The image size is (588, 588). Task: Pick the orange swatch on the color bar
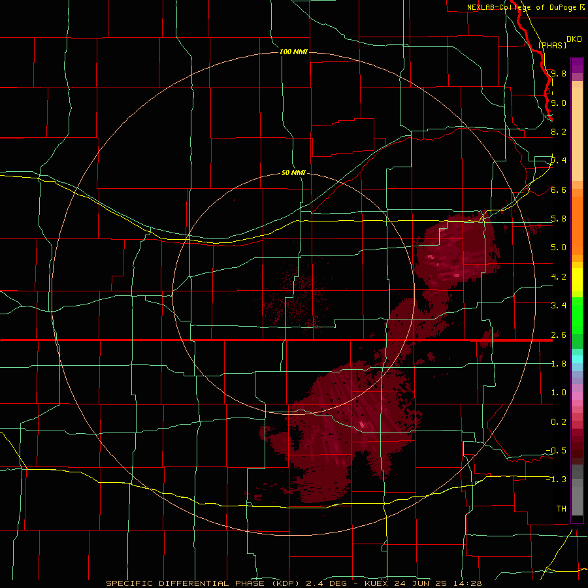coord(577,225)
